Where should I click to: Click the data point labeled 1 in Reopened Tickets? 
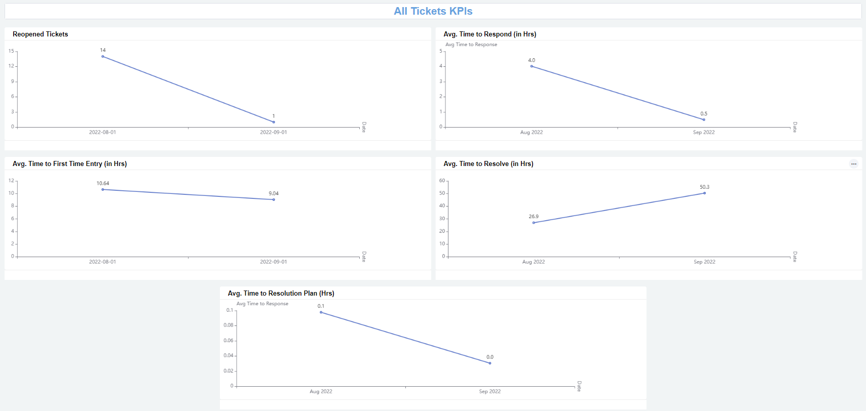tap(274, 122)
